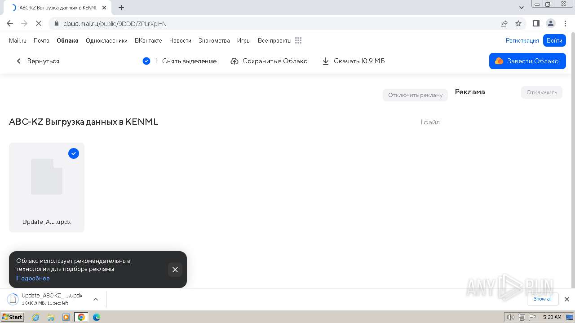The height and width of the screenshot is (323, 575).
Task: Uncheck the selection counter checkmark
Action: 146,61
